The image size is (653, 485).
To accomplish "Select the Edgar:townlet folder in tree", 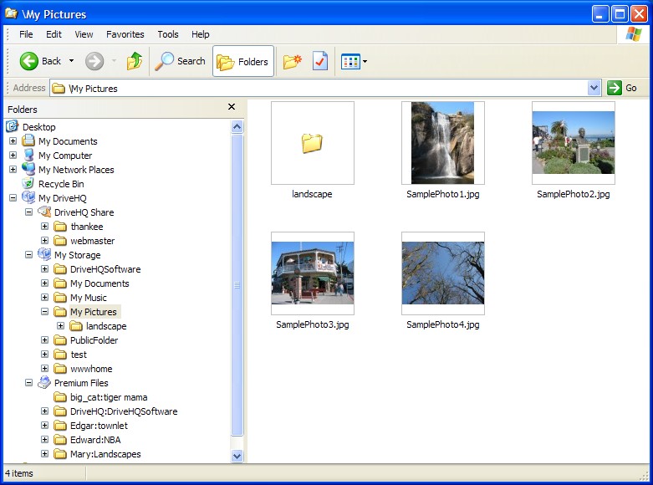I will [98, 426].
